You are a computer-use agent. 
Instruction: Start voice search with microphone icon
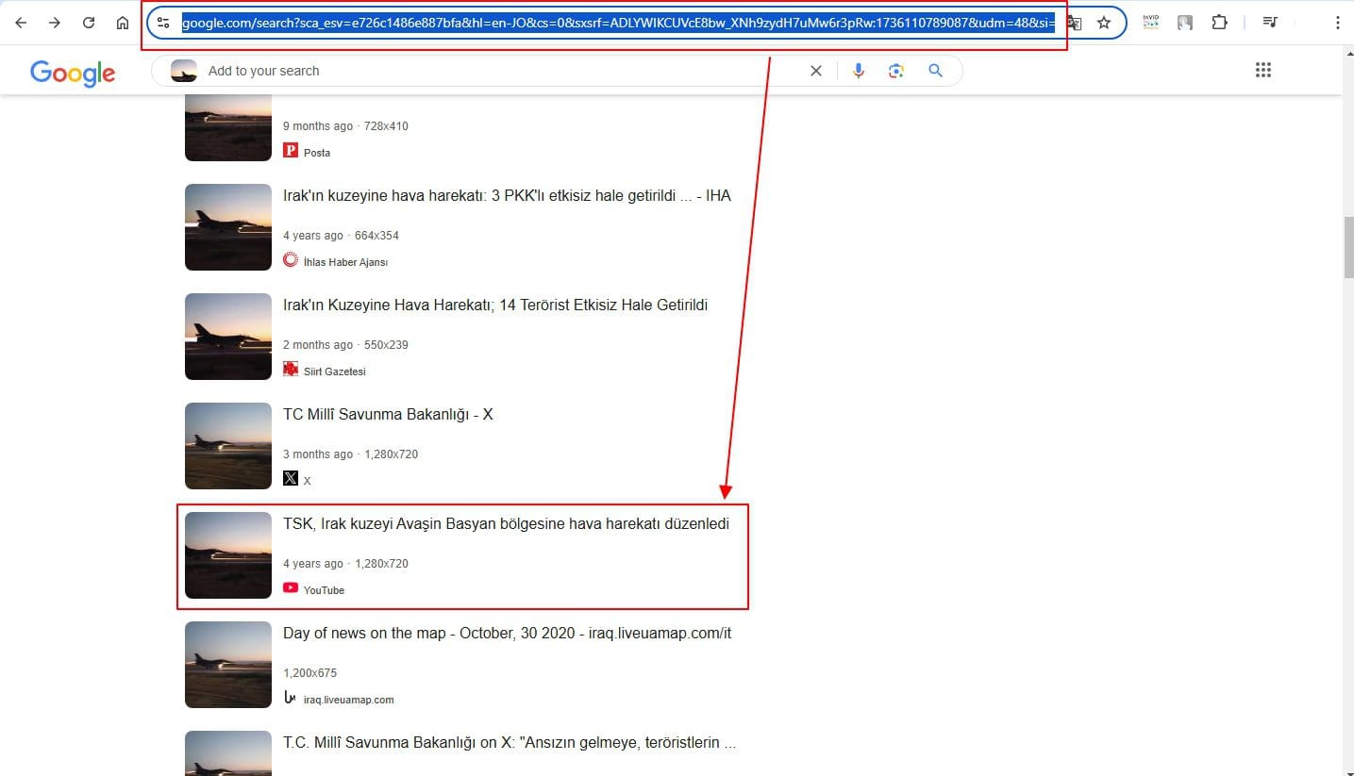click(x=858, y=71)
